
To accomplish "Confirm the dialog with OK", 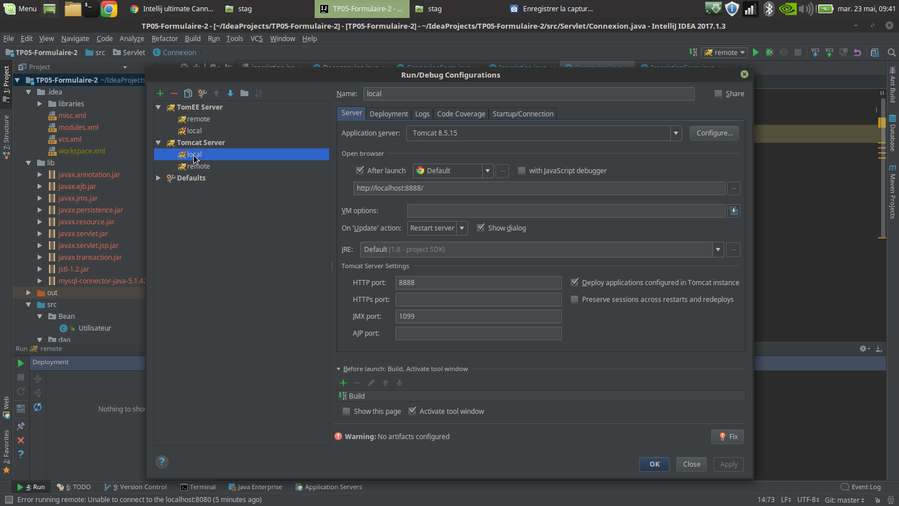I will [x=655, y=464].
